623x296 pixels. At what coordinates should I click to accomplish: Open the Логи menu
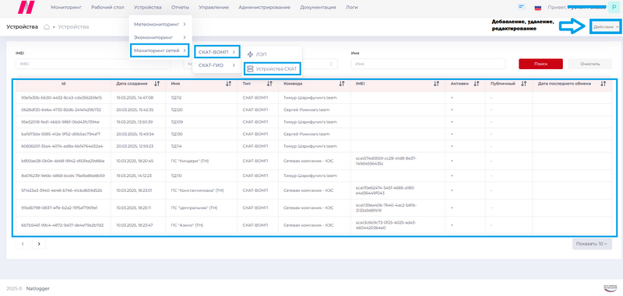click(352, 7)
